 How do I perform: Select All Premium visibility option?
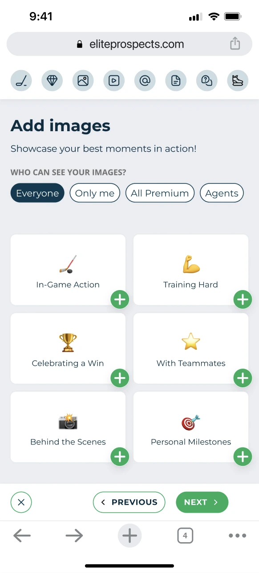click(x=160, y=193)
